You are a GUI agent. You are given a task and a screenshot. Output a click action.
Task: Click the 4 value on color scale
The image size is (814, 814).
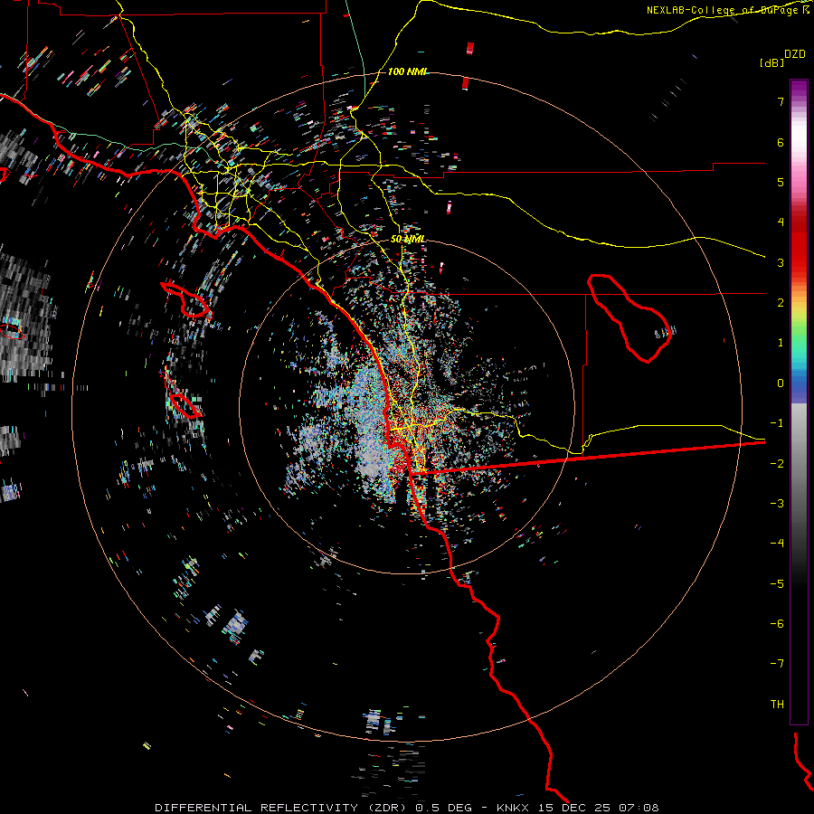pyautogui.click(x=781, y=222)
